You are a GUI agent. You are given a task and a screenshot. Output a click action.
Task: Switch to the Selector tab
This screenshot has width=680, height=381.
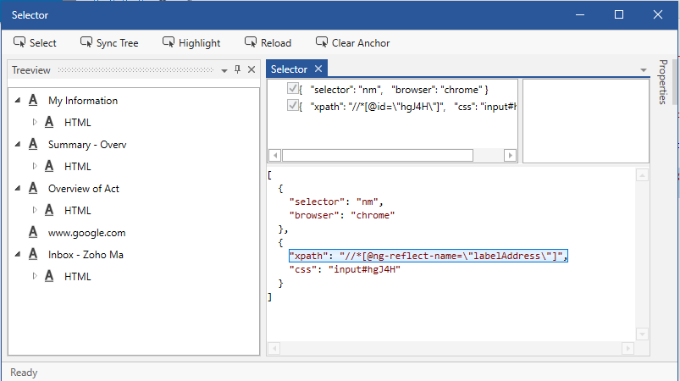[x=289, y=69]
